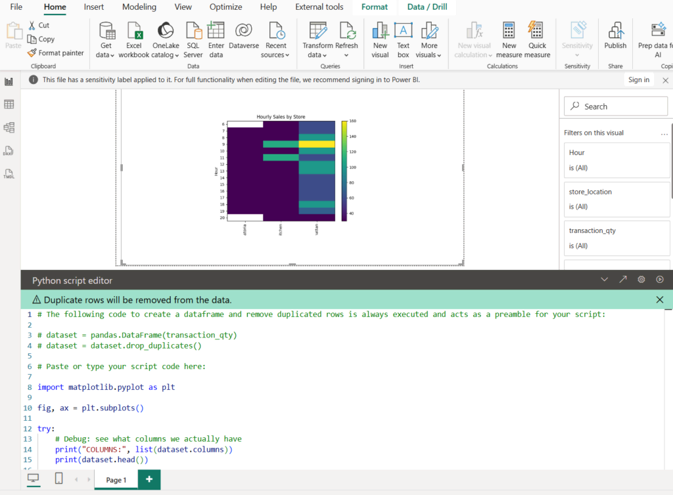This screenshot has width=673, height=495.
Task: Select the Enter data tool
Action: (216, 39)
